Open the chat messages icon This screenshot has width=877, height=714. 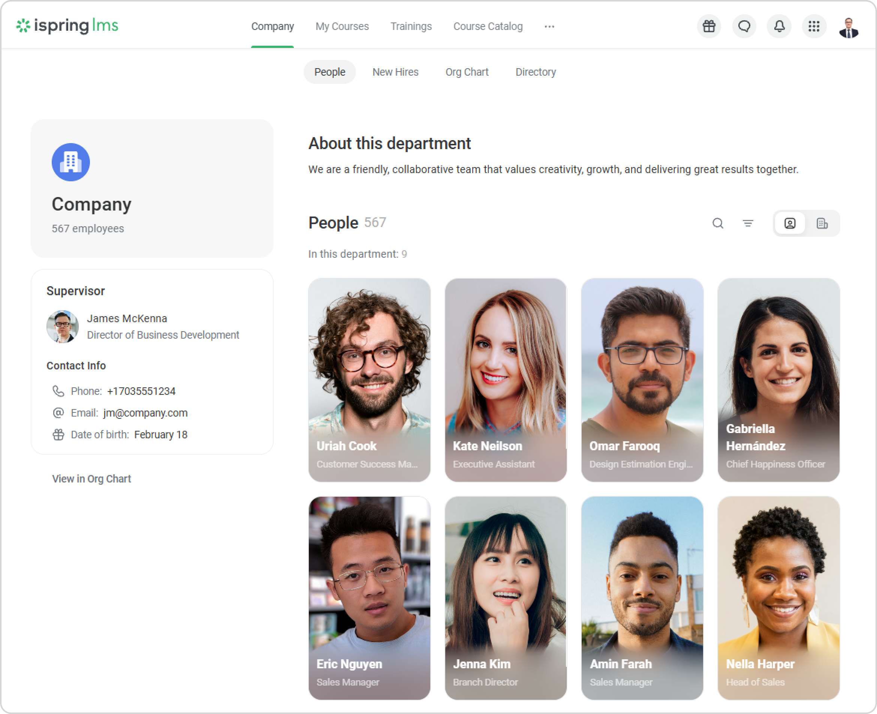coord(744,26)
